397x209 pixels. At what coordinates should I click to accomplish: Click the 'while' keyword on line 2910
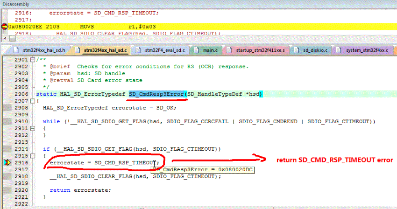[x=51, y=121]
